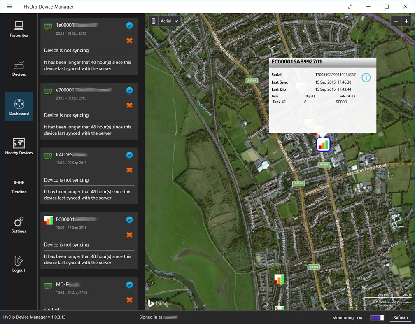
Task: Select the map pin near Kingston Road
Action: (x=279, y=279)
